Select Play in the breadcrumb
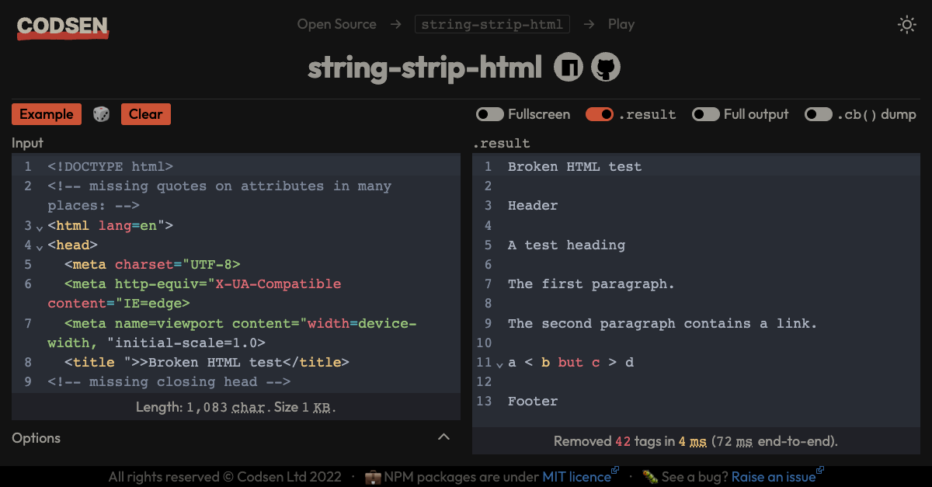This screenshot has height=487, width=932. click(x=621, y=24)
